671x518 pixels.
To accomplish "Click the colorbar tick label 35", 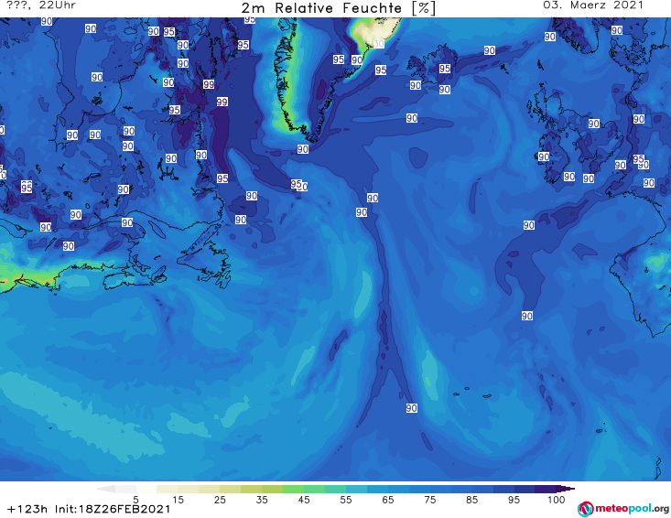I will coord(262,500).
